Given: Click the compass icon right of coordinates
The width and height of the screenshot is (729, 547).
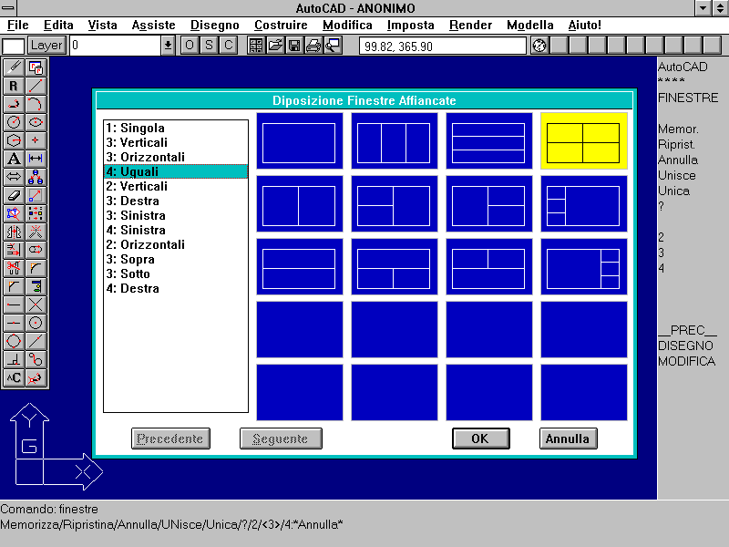Looking at the screenshot, I should point(539,46).
